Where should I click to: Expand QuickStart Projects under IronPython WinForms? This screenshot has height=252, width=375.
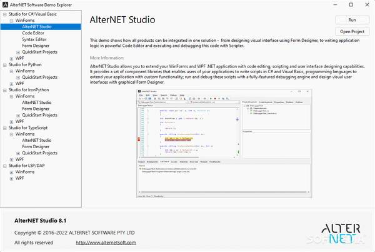tap(18, 116)
